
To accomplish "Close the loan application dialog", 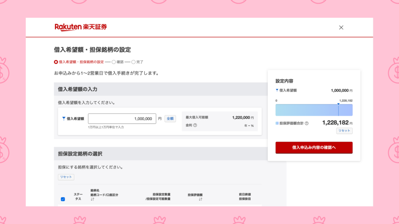I will coord(341,27).
